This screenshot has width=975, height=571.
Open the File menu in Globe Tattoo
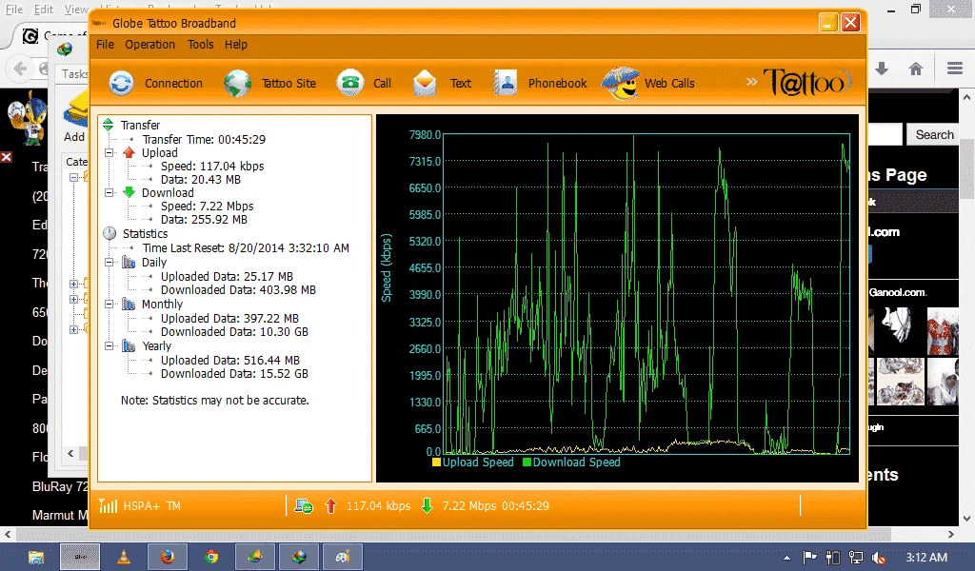(105, 45)
